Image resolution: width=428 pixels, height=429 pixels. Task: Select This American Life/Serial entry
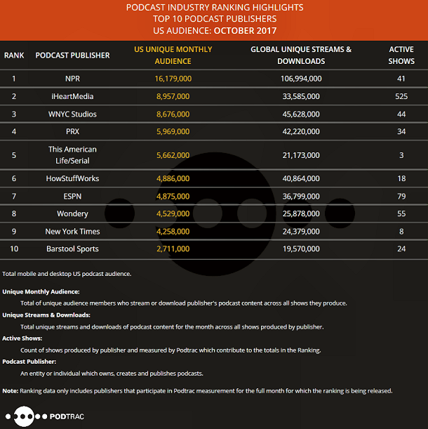click(x=72, y=155)
